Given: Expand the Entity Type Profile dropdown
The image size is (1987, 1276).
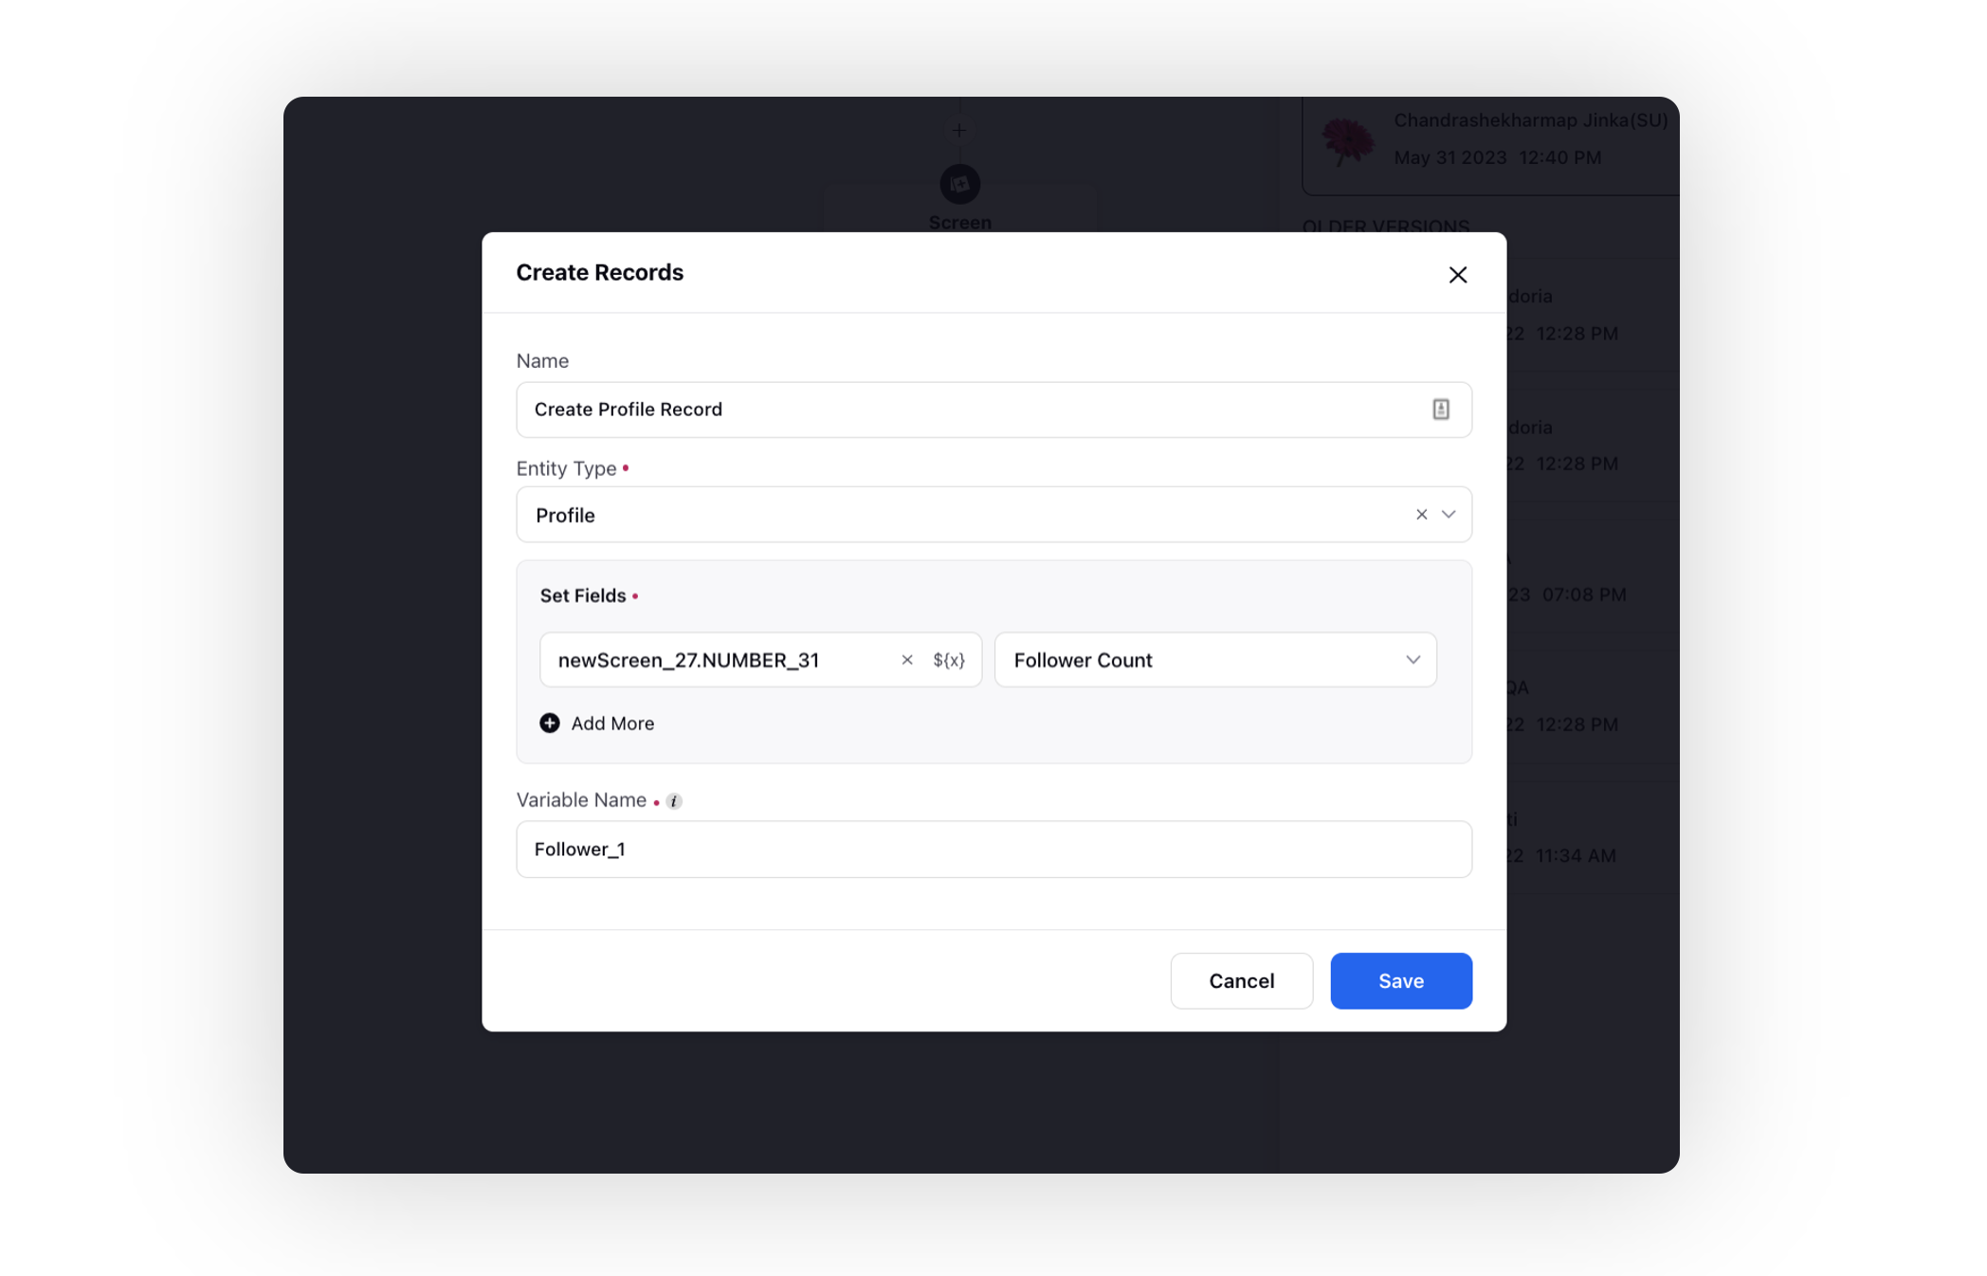Looking at the screenshot, I should tap(1449, 514).
